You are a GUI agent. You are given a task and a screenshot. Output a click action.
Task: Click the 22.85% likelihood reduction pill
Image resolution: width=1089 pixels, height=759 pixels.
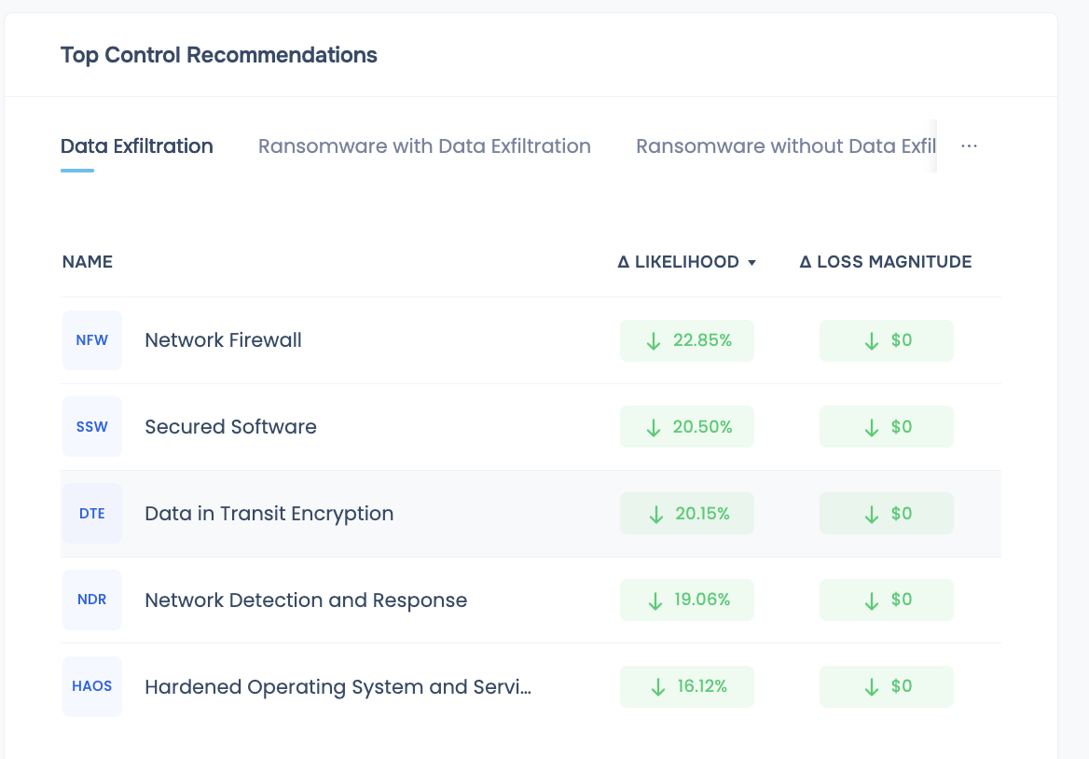(687, 340)
